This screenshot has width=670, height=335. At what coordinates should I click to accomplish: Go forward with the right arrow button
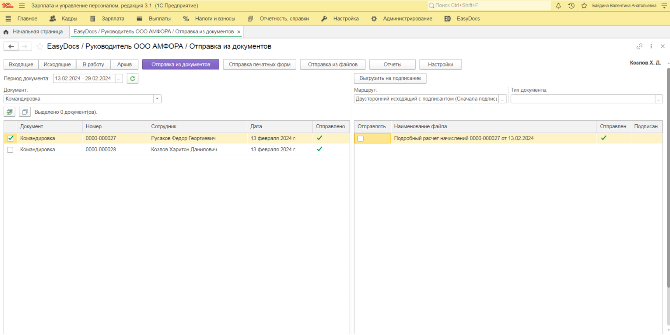[25, 46]
